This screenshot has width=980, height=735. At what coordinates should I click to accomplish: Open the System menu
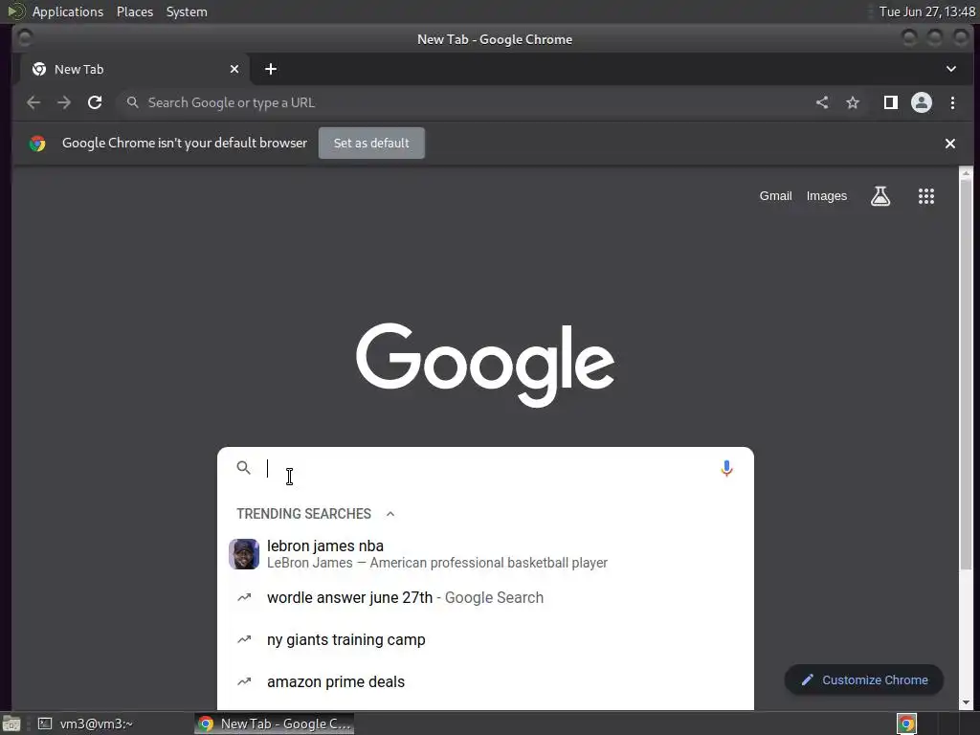(187, 11)
